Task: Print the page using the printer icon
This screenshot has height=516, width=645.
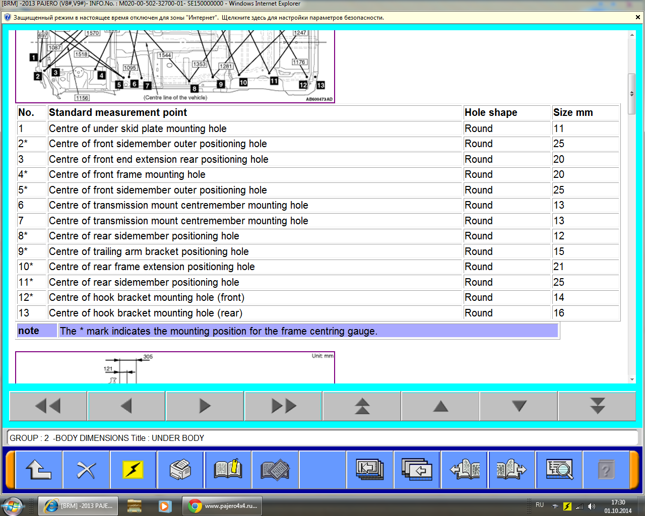Action: (180, 470)
